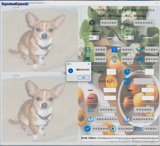160x146 pixels.
Task: Click the blue video play icon
Action: [114, 50]
